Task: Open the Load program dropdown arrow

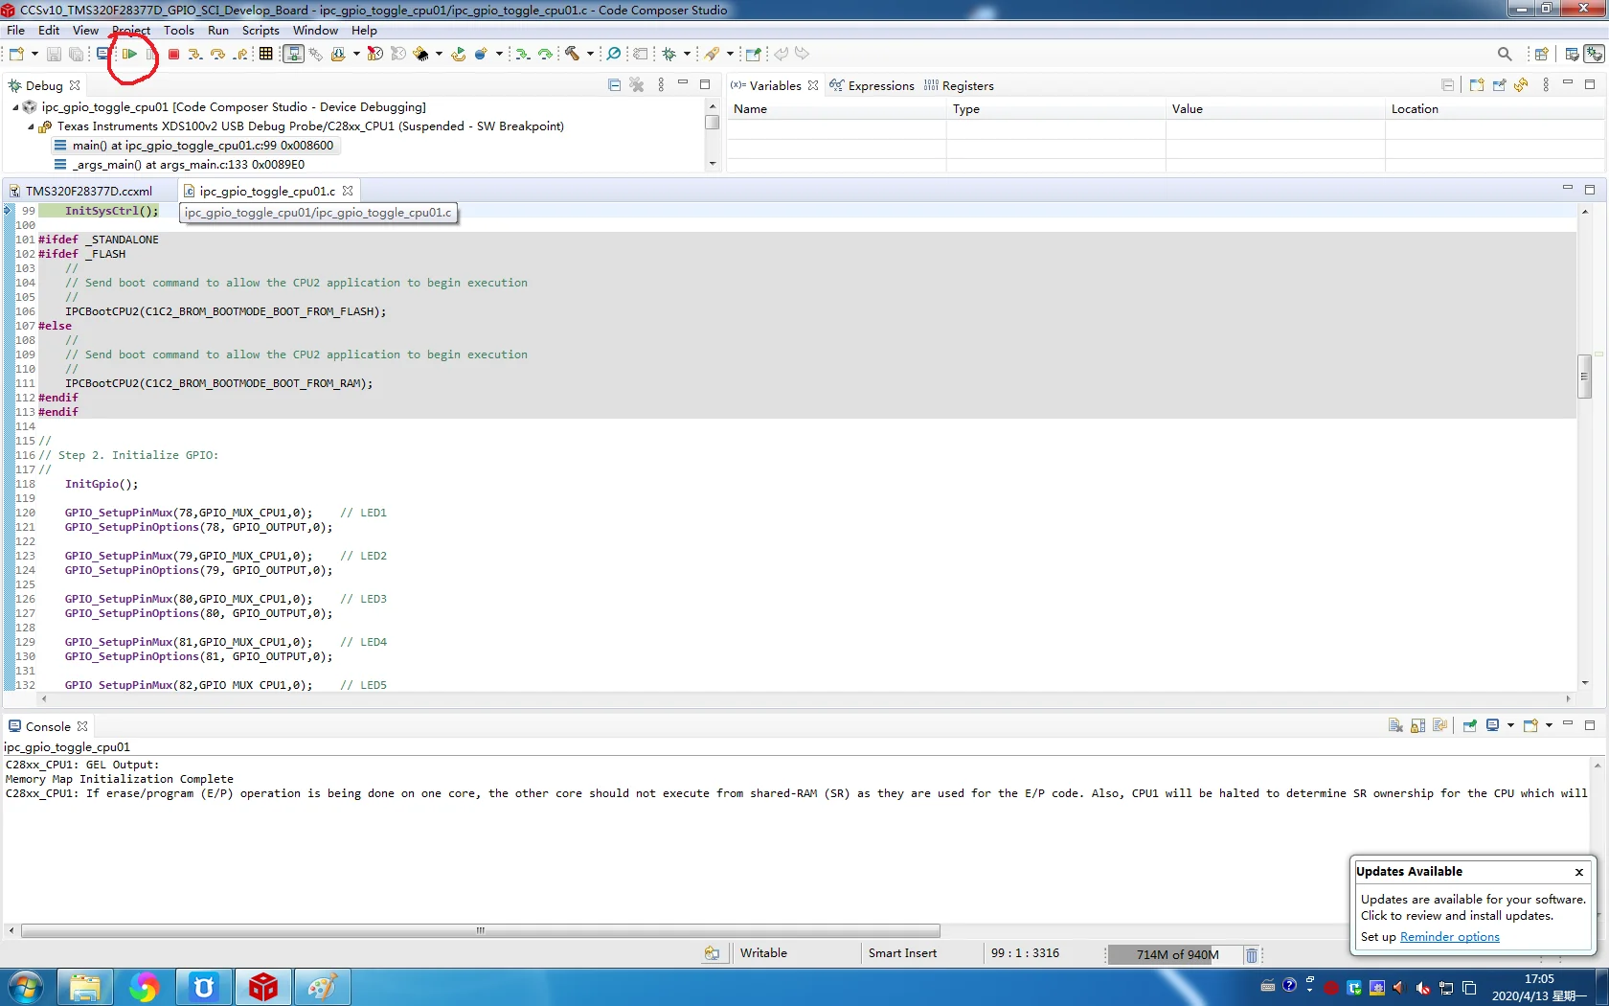Action: [356, 55]
